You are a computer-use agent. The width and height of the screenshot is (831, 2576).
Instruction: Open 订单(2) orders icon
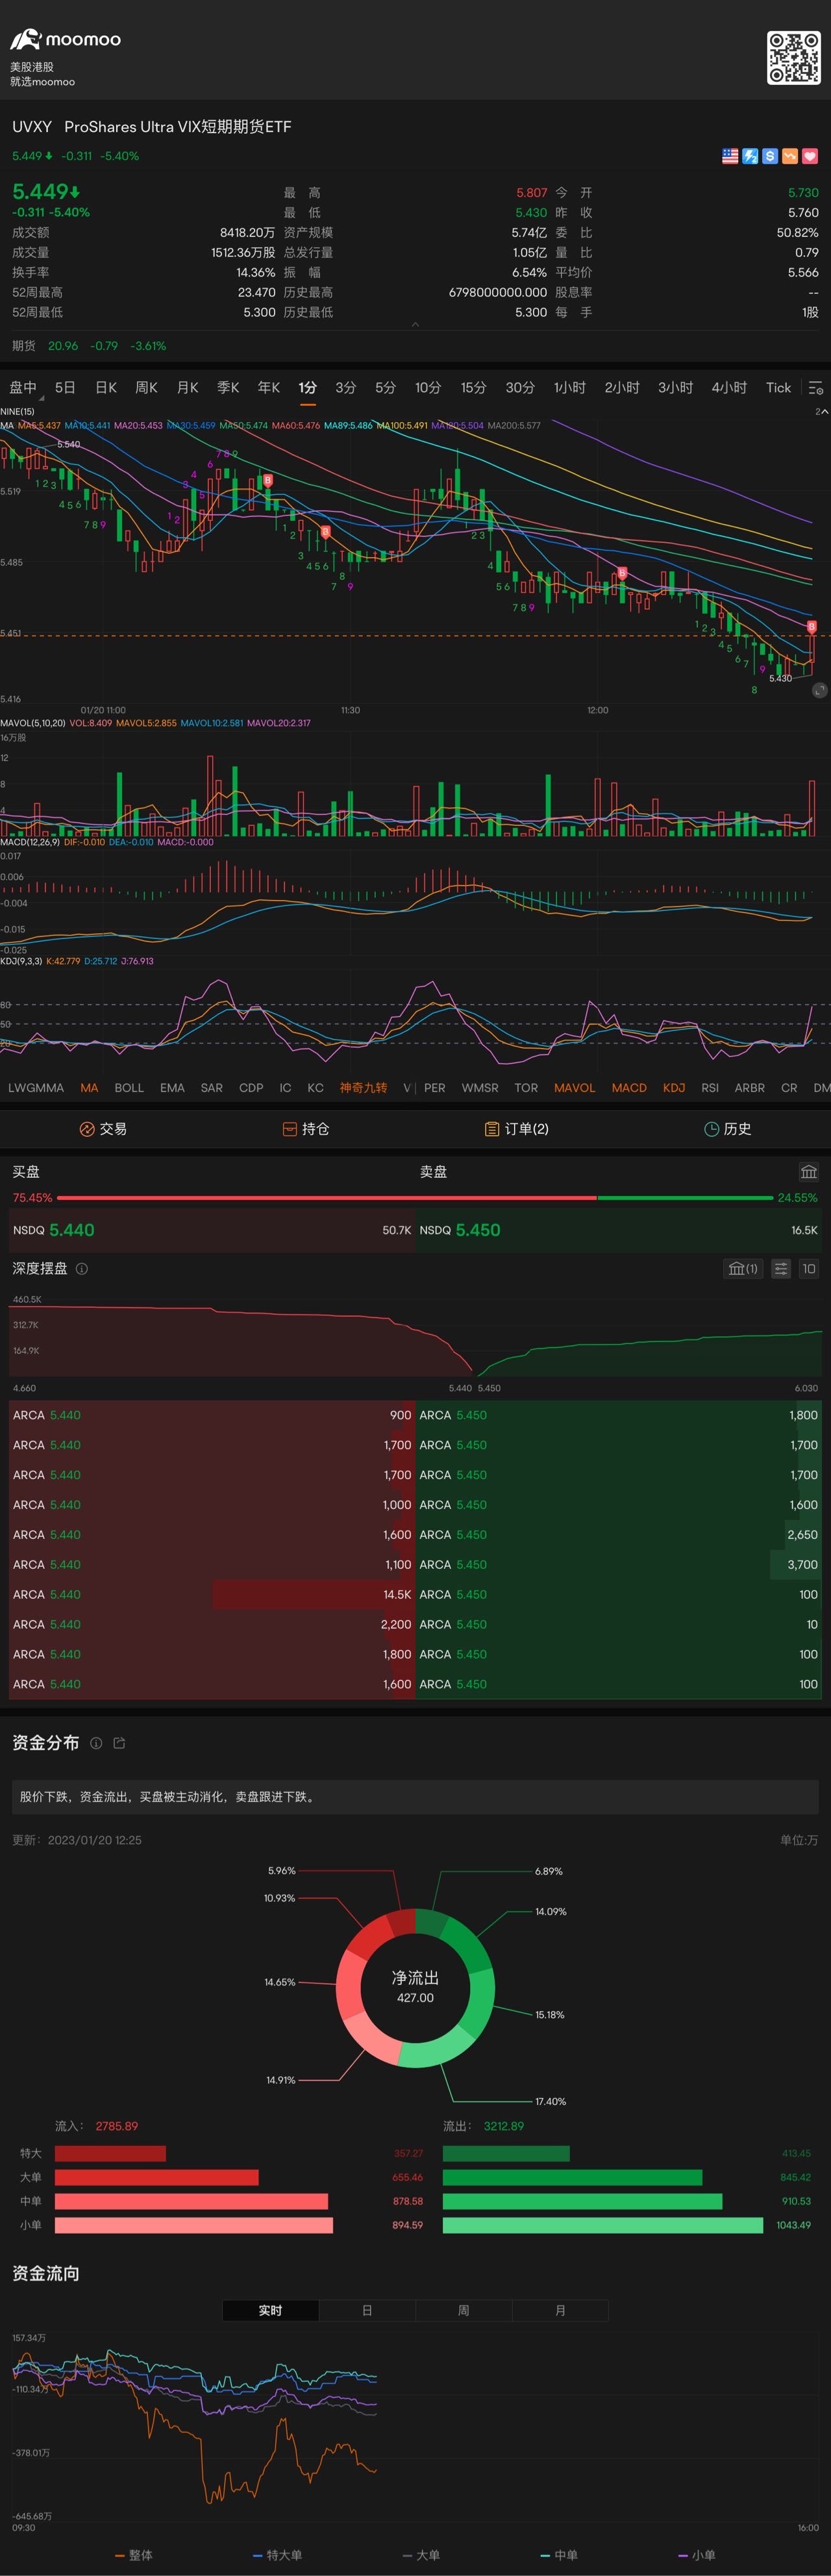pyautogui.click(x=491, y=1129)
